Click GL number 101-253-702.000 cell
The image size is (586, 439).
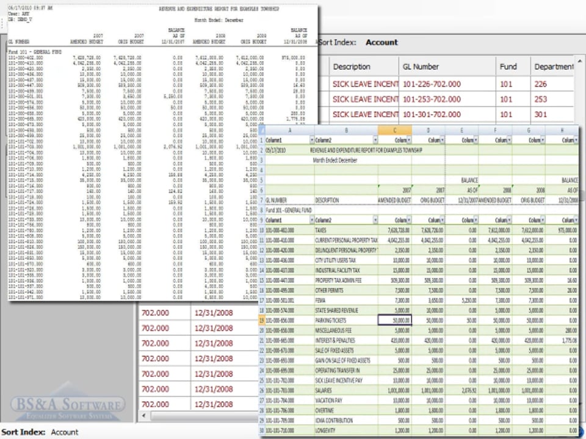(x=447, y=99)
